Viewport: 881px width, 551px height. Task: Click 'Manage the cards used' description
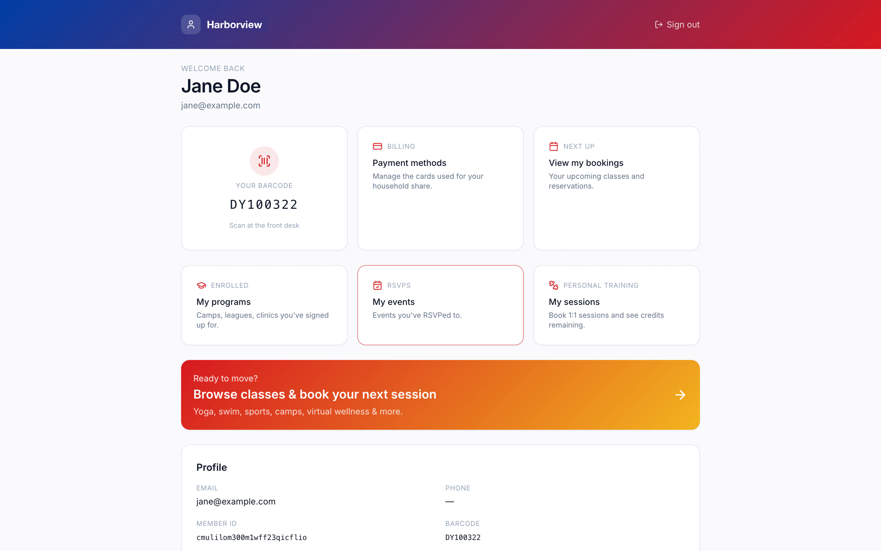coord(428,181)
